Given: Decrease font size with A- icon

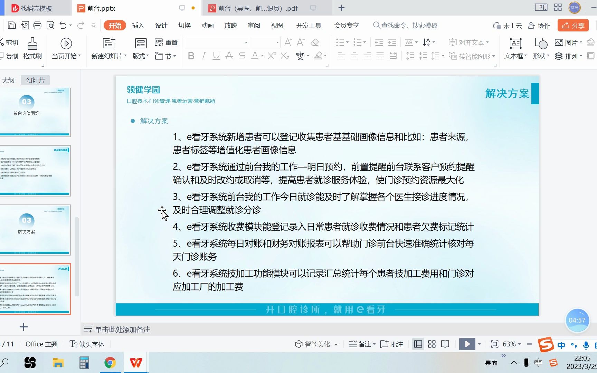Looking at the screenshot, I should coord(301,42).
